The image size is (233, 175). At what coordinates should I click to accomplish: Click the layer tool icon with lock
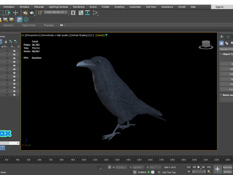tap(5, 20)
